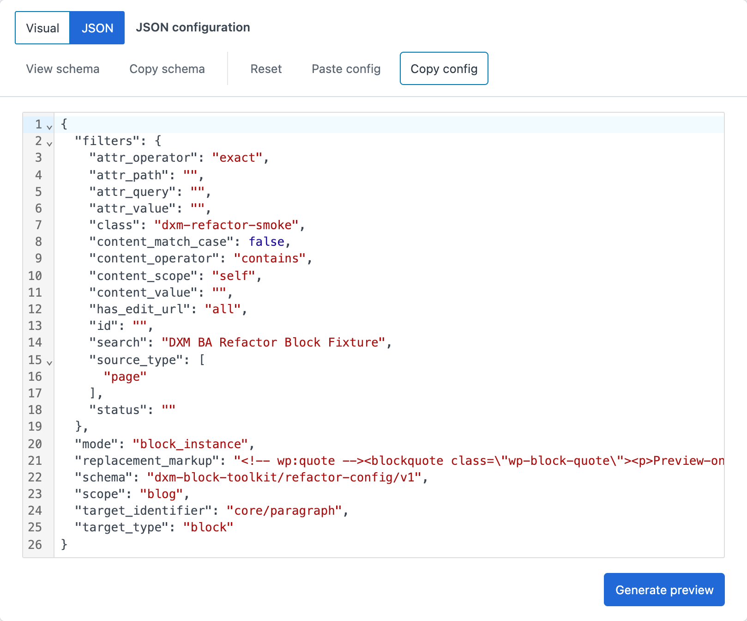The image size is (747, 621).
Task: Click the "filters" key on line 2
Action: [107, 141]
